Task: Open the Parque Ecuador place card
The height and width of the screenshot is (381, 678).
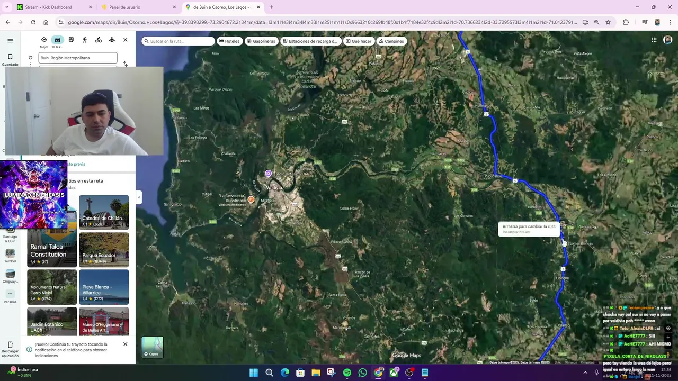Action: [104, 249]
